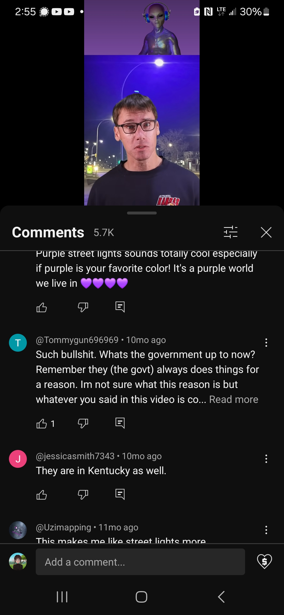The image size is (284, 615).
Task: Open the comment sort and filter options
Action: click(230, 232)
